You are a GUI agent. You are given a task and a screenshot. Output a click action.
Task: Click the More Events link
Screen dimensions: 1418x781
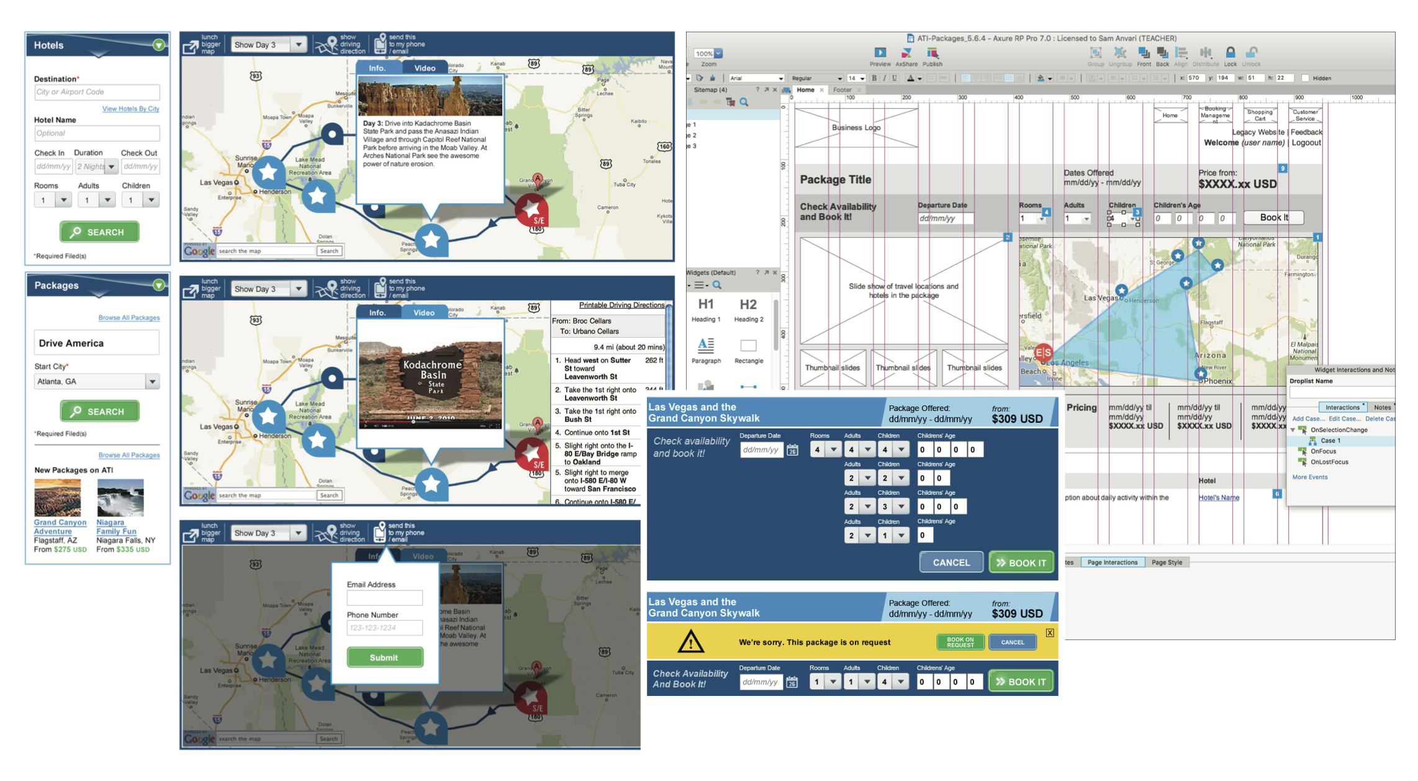[1310, 477]
